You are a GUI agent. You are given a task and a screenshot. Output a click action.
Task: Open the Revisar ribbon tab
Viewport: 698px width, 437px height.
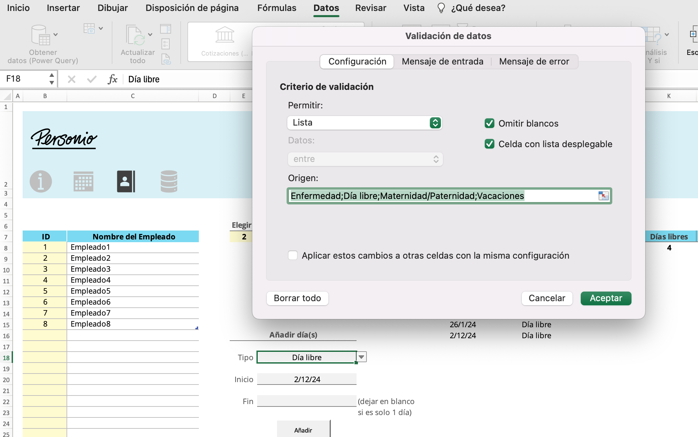pyautogui.click(x=371, y=8)
